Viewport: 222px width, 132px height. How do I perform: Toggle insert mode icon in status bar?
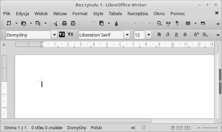tap(133, 128)
